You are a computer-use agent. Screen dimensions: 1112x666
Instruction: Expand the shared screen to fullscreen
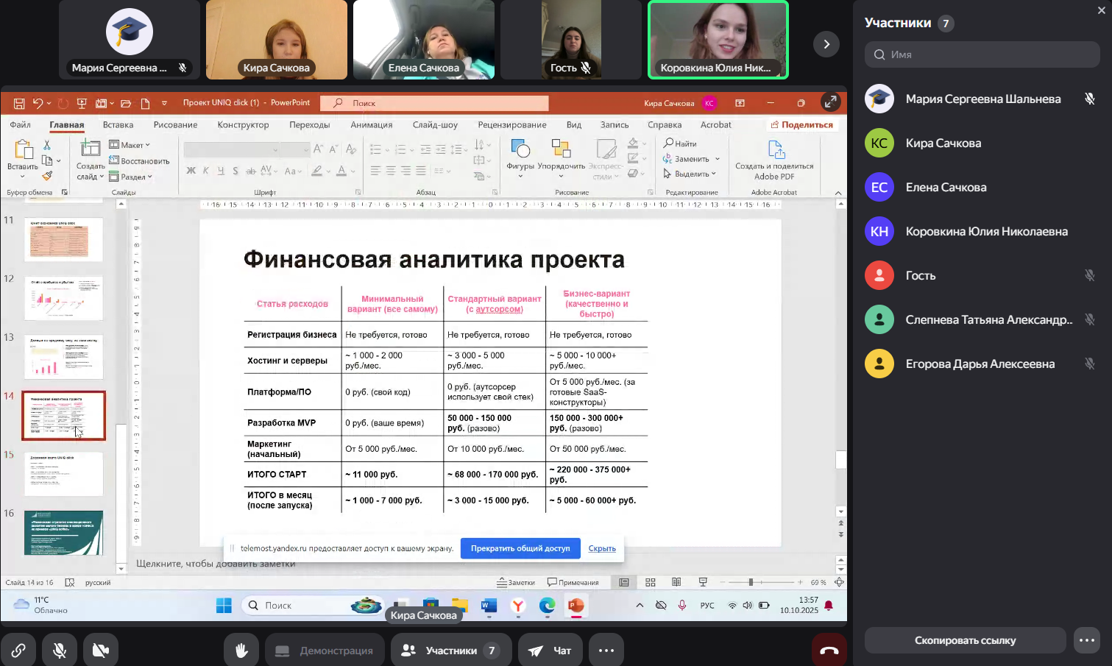pos(830,102)
